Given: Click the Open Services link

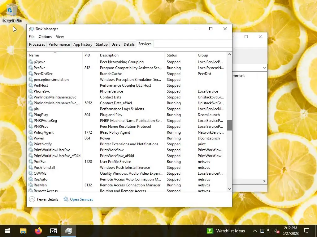Looking at the screenshot, I should (x=81, y=199).
